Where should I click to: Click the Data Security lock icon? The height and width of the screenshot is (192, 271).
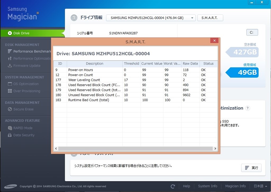click(10, 135)
